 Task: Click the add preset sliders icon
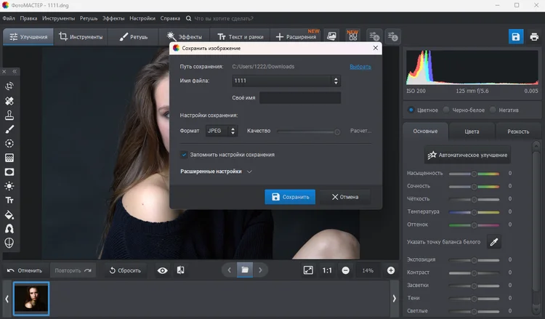click(374, 36)
